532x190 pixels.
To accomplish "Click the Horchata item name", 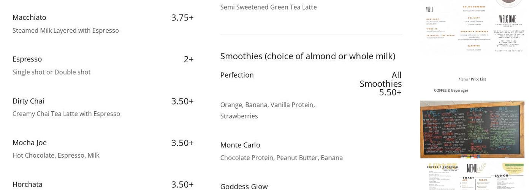I will click(x=27, y=184).
